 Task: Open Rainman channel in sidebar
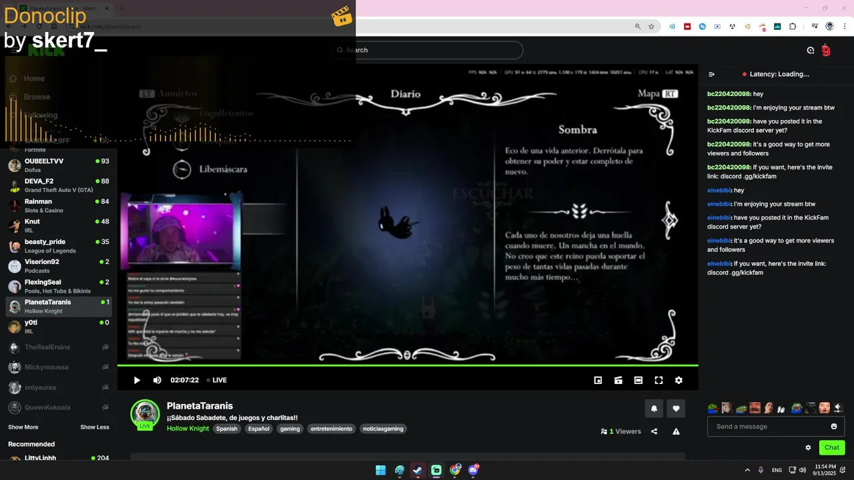tap(59, 205)
